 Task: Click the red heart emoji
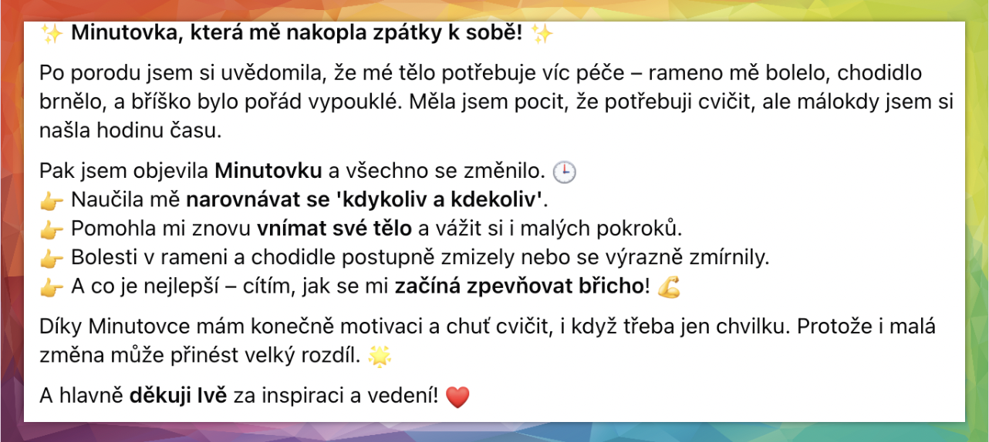457,397
